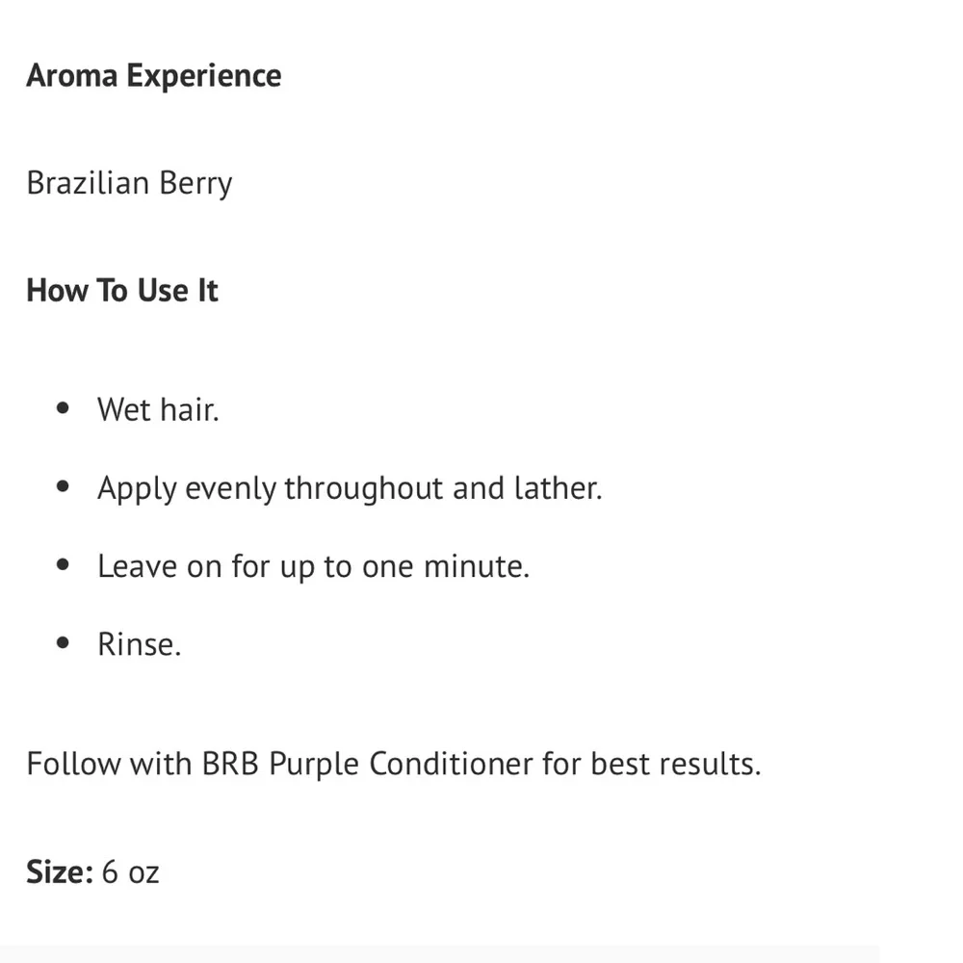The image size is (963, 963).
Task: Click the How To Use It heading
Action: [x=122, y=290]
